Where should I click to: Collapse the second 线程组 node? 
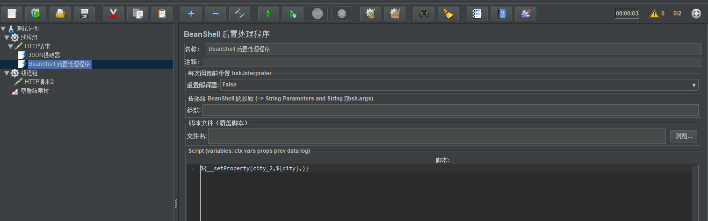click(x=7, y=73)
